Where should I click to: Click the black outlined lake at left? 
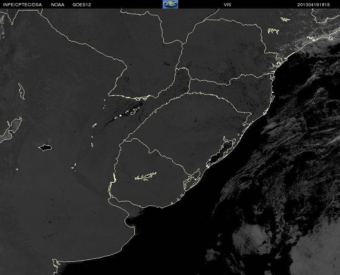coord(45,148)
